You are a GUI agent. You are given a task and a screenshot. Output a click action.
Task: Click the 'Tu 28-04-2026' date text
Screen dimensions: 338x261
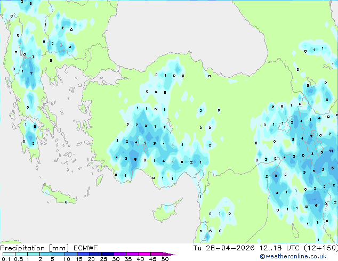[224, 248]
